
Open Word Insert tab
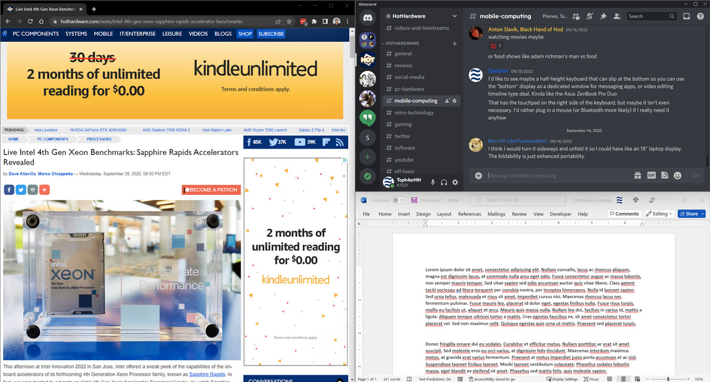click(404, 214)
